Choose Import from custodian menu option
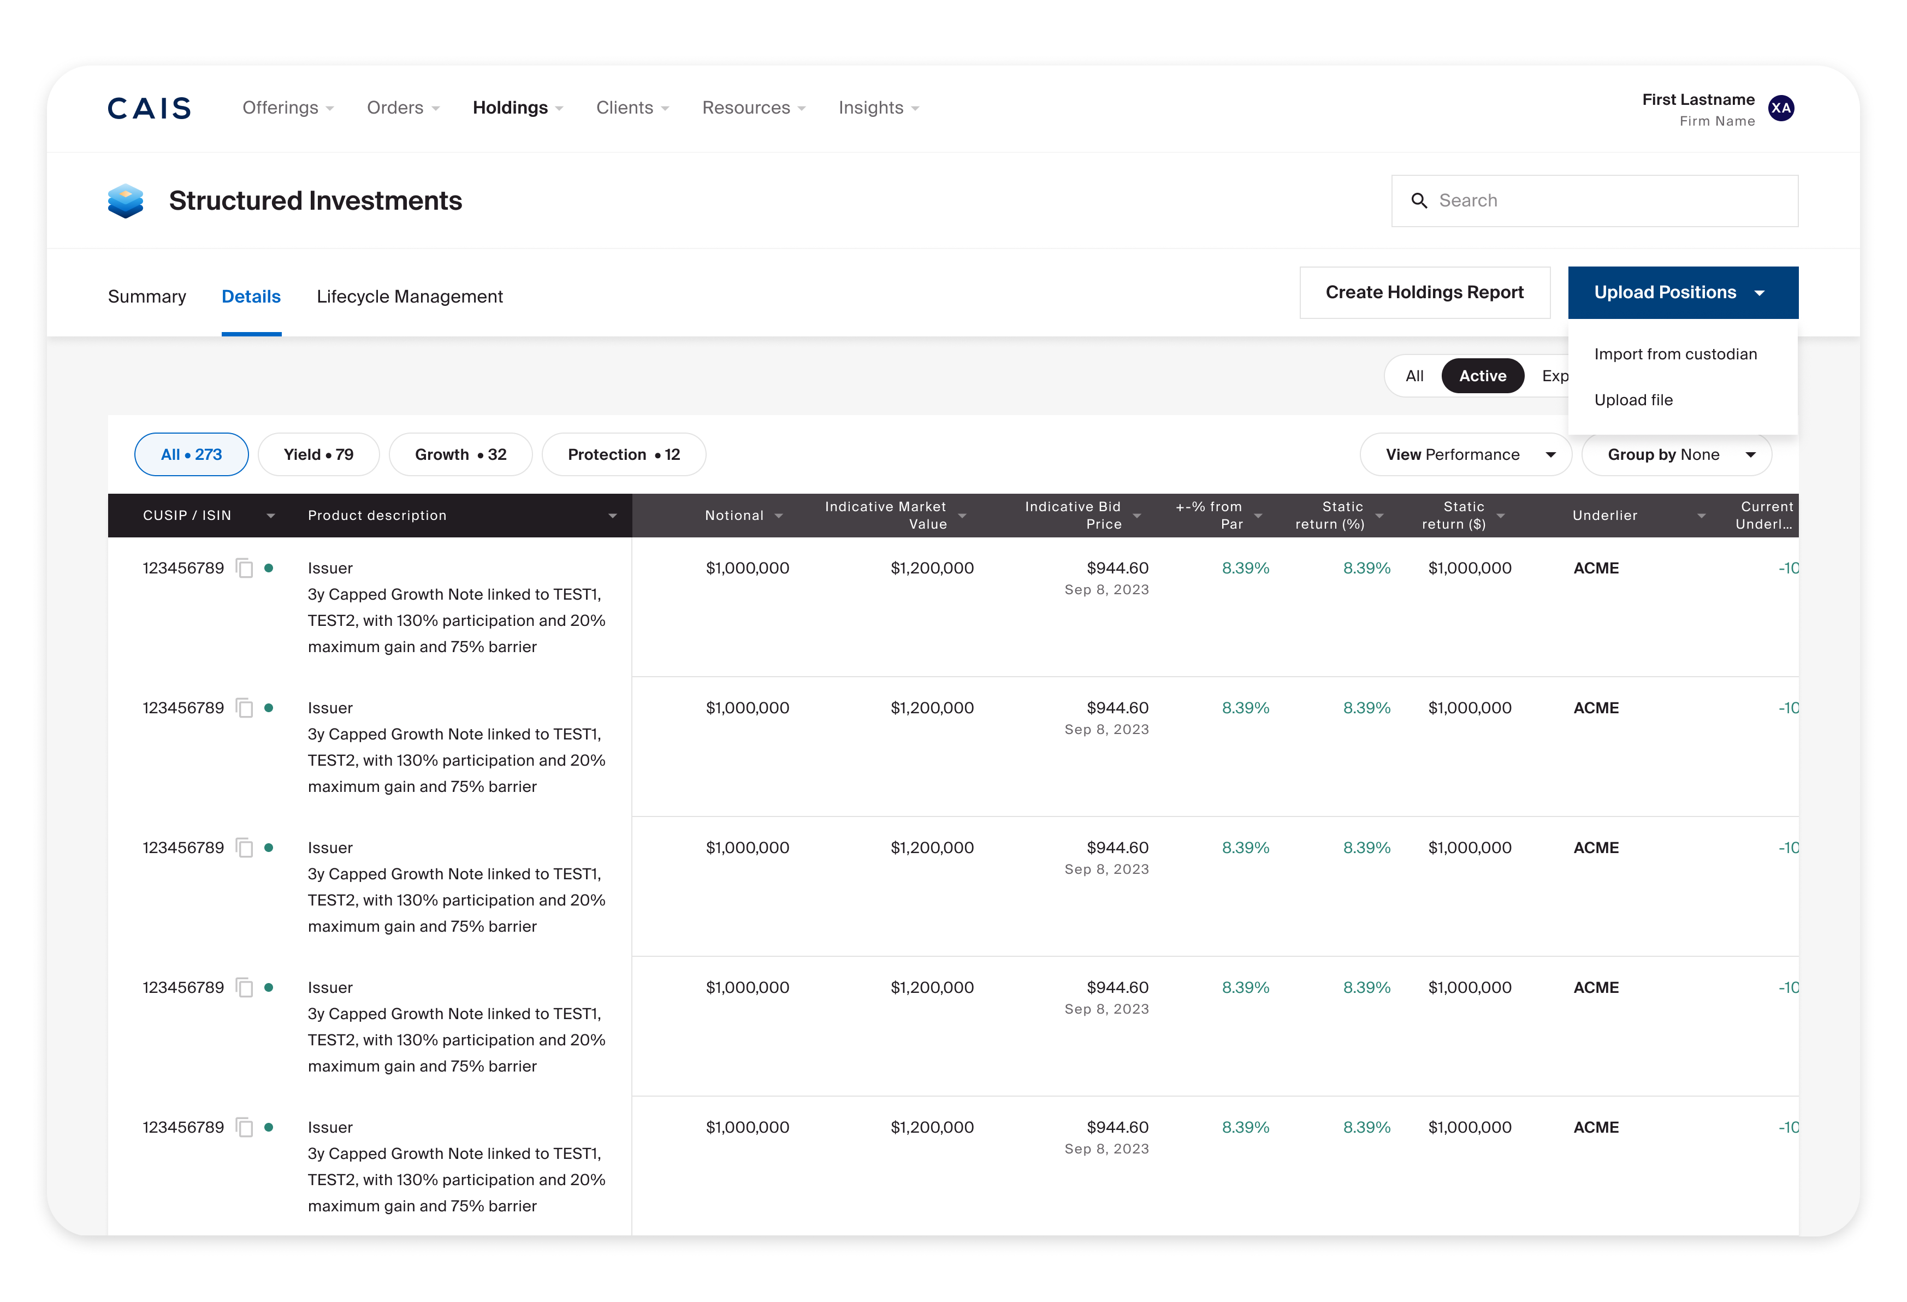The width and height of the screenshot is (1907, 1302). coord(1675,354)
